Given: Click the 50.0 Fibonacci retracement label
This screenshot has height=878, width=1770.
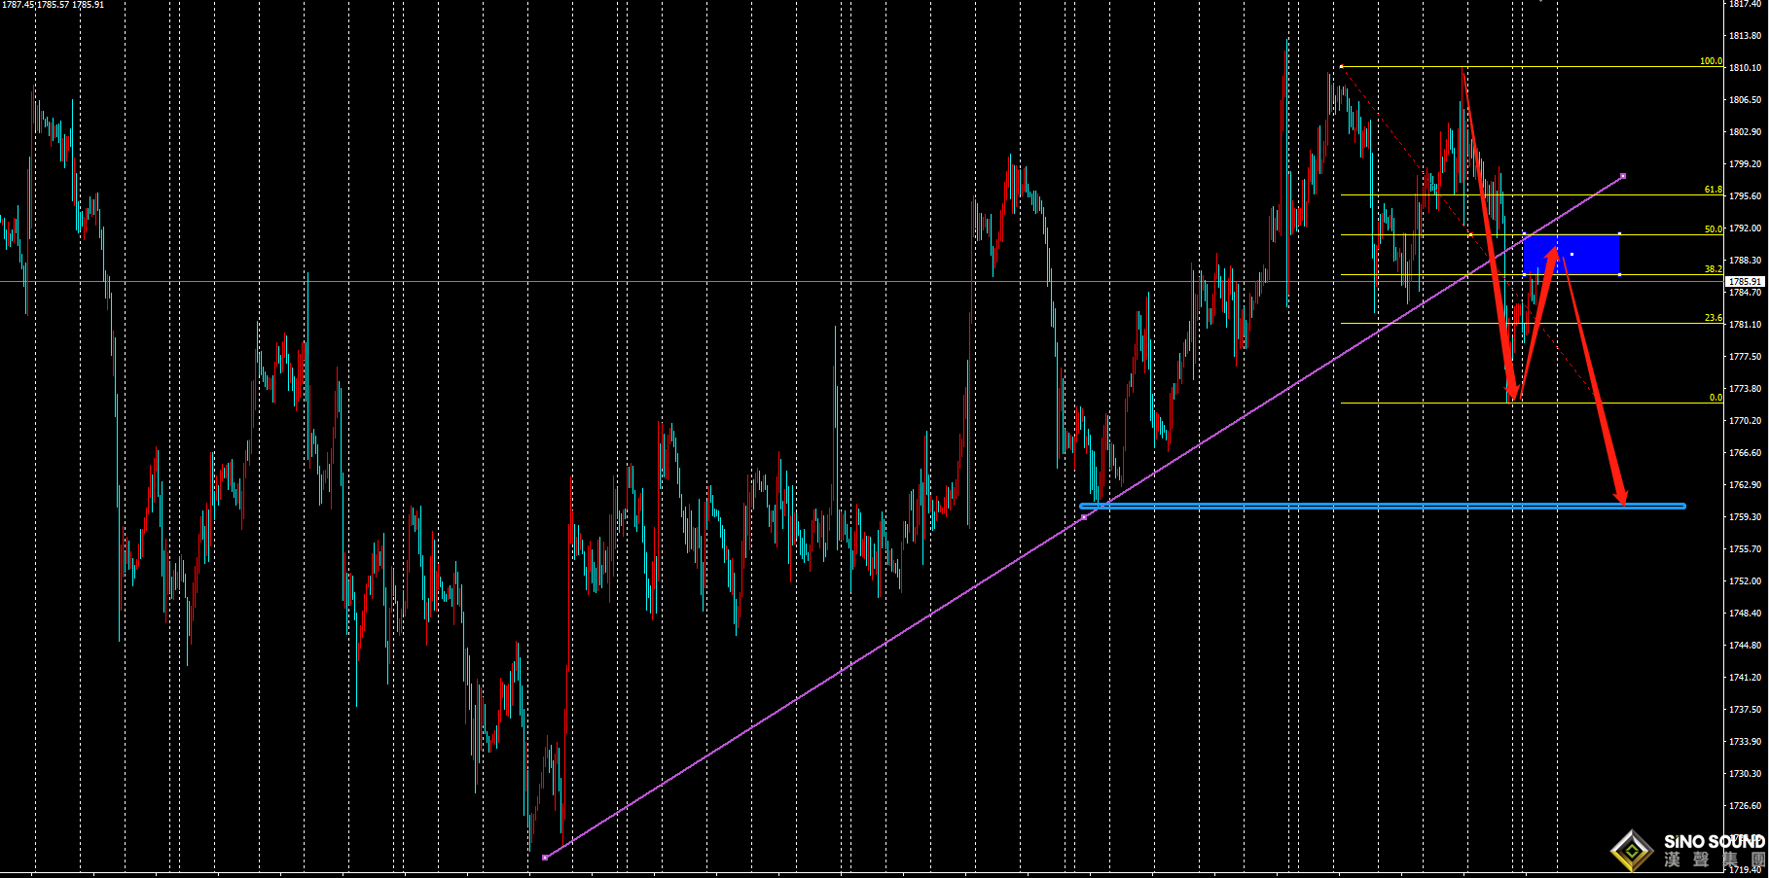Looking at the screenshot, I should 1713,229.
